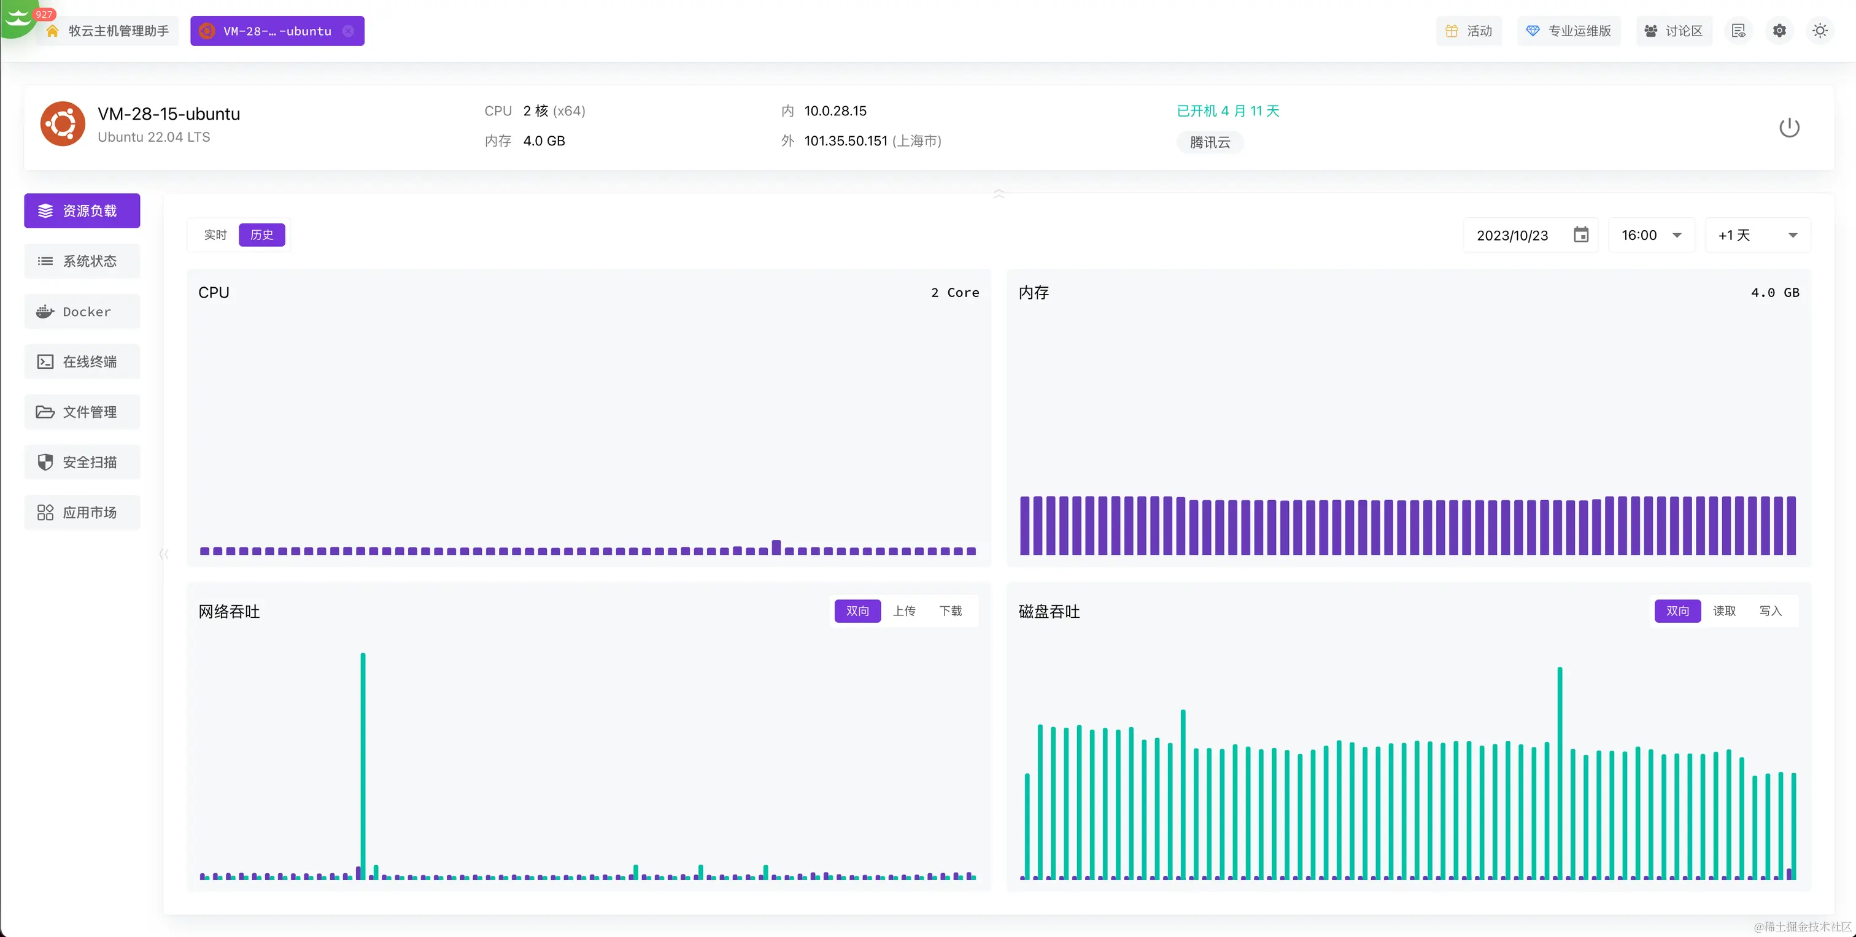Screen dimensions: 1856x937
Task: Open the calendar date picker icon
Action: tap(1581, 235)
